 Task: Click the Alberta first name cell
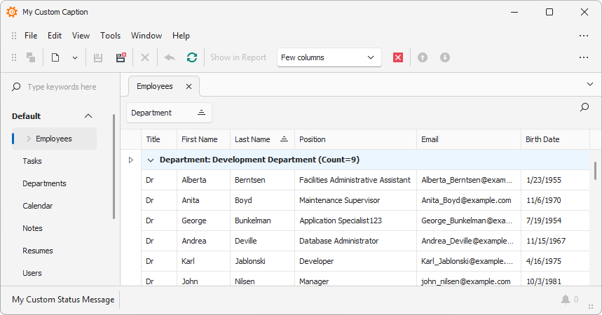click(x=203, y=180)
